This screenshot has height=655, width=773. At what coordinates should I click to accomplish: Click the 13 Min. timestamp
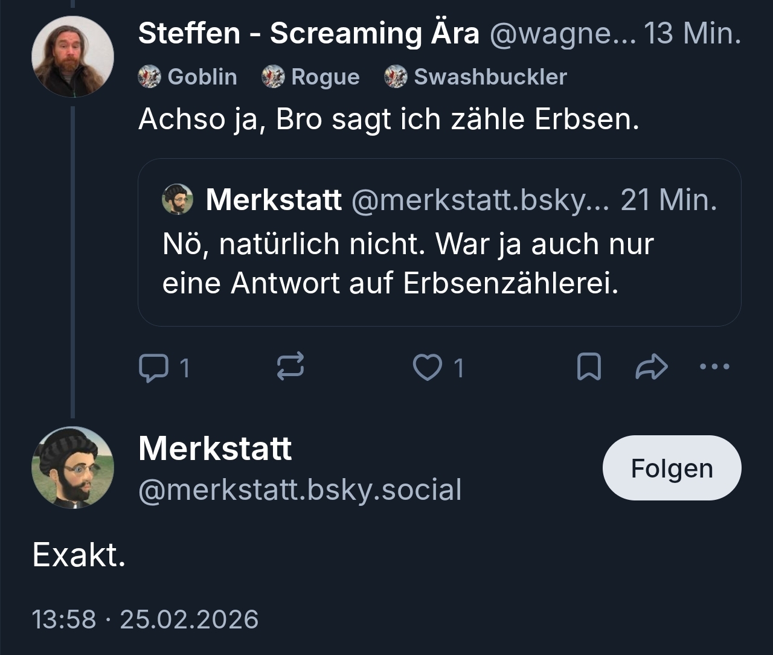(x=692, y=33)
